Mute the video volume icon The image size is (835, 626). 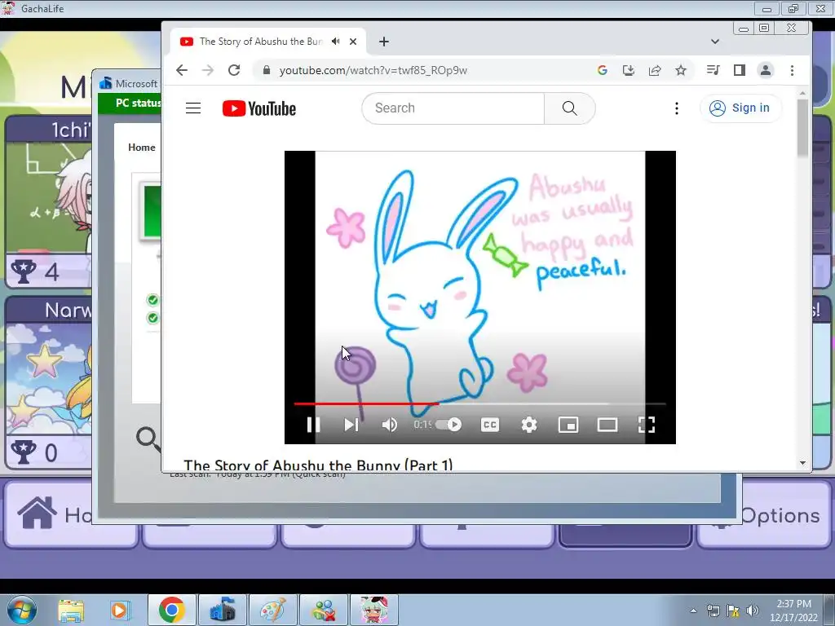point(389,424)
